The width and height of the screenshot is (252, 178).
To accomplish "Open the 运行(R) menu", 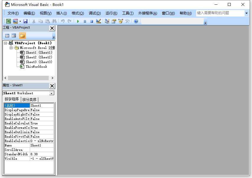I will pyautogui.click(x=111, y=13).
